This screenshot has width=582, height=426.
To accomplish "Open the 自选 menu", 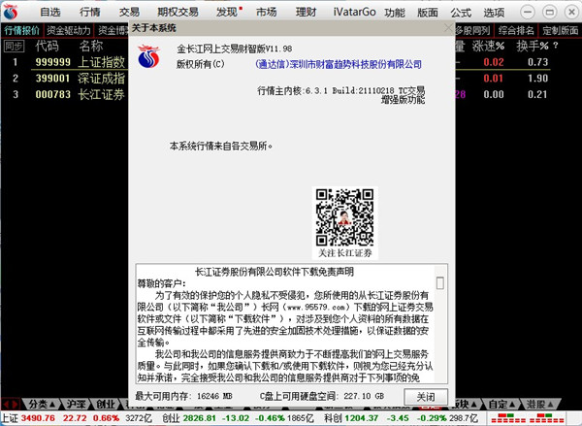I will pos(50,12).
